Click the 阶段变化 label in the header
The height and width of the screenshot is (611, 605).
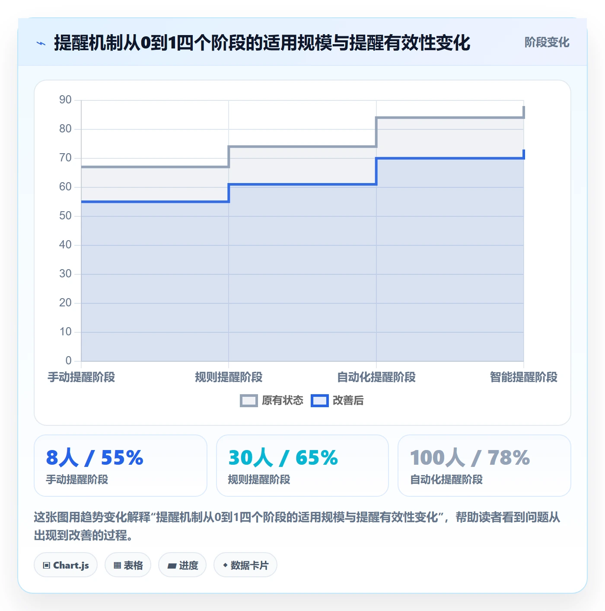(547, 42)
